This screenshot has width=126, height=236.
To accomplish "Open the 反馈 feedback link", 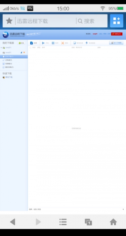I will (109, 34).
